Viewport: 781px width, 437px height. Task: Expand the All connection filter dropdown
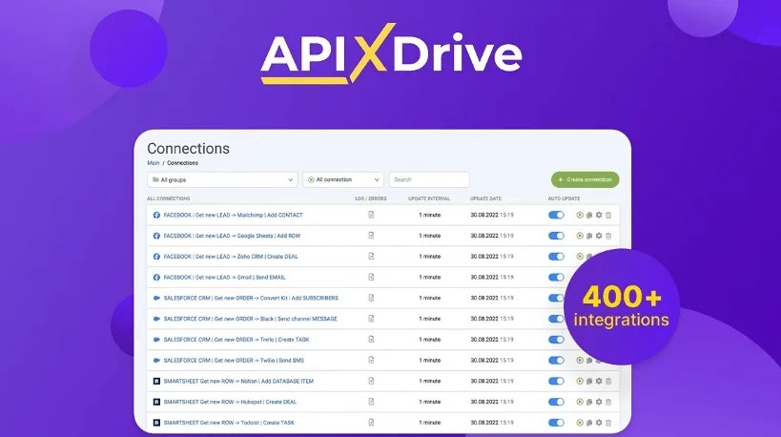(x=343, y=180)
